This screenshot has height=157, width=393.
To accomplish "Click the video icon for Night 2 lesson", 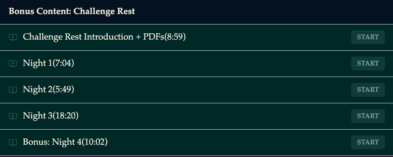I will (13, 90).
